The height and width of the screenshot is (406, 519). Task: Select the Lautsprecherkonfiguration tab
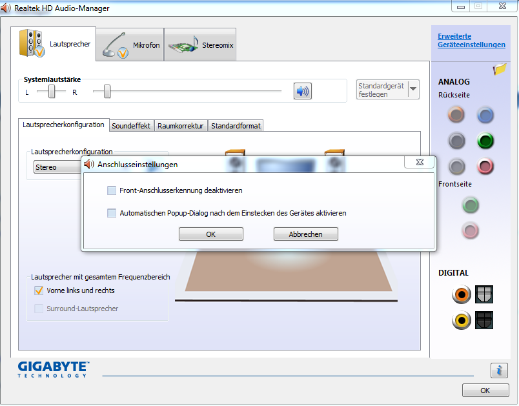(63, 125)
